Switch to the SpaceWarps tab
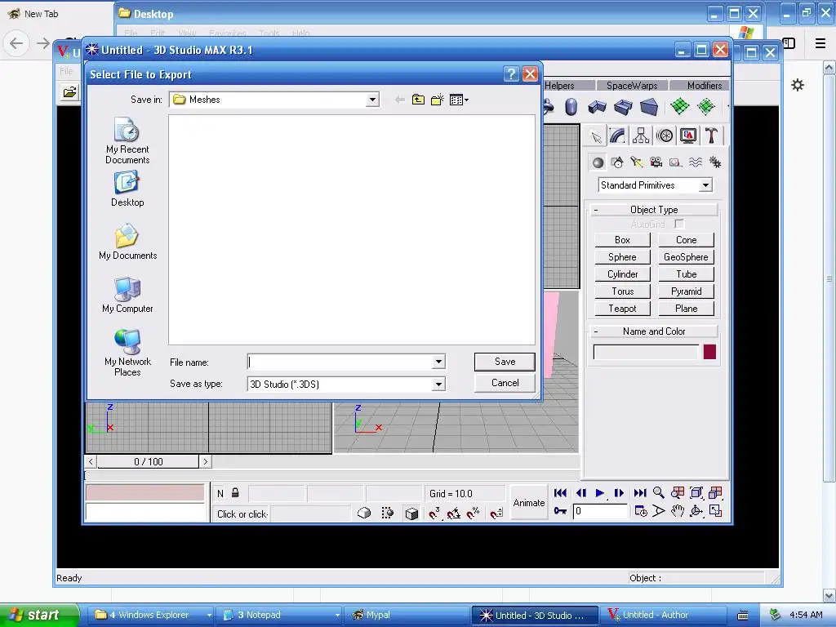 click(632, 85)
